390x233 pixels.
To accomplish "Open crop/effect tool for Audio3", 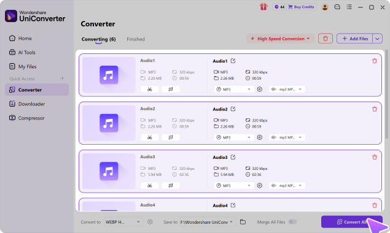I will 171,186.
